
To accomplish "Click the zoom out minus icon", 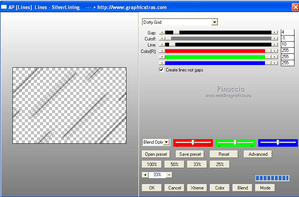I will [x=169, y=175].
